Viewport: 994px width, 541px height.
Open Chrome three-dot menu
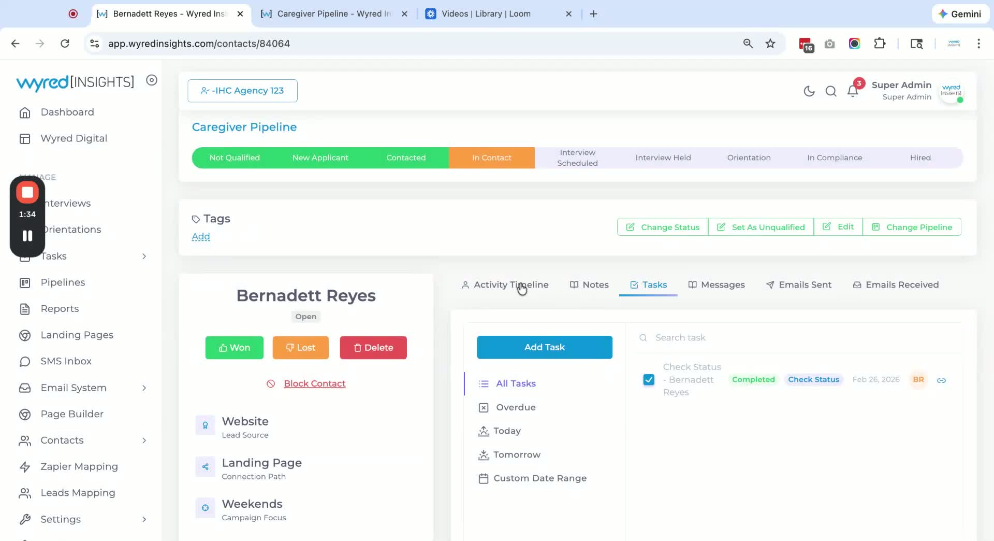[x=978, y=44]
